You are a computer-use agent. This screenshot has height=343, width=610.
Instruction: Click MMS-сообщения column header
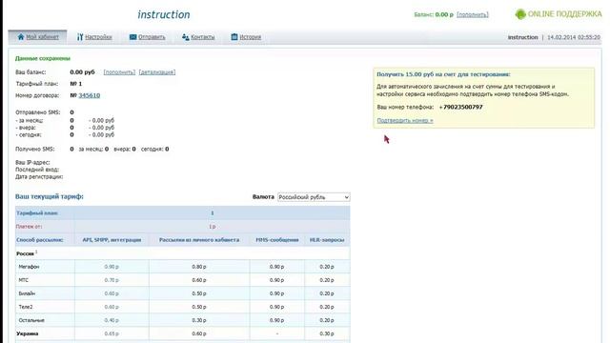pos(277,240)
